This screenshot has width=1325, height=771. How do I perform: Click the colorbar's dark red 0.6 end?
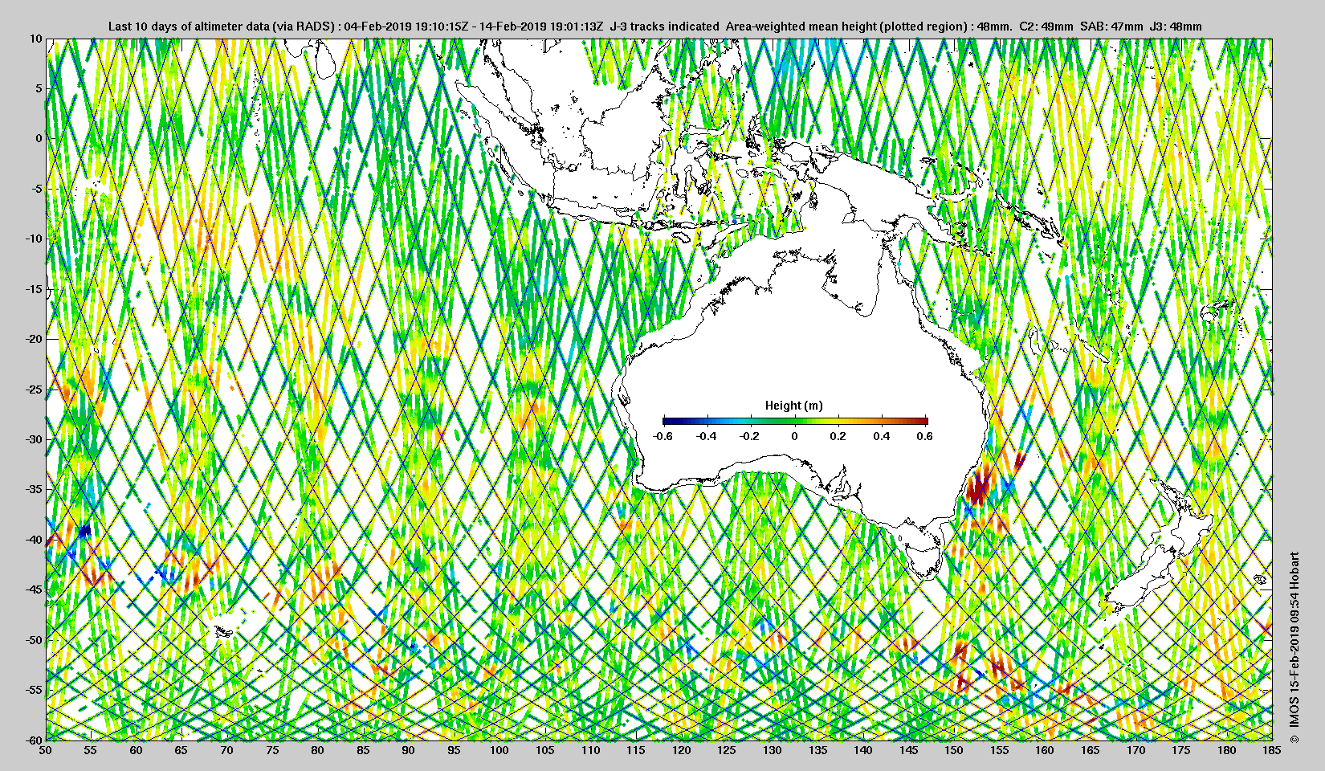pos(924,420)
